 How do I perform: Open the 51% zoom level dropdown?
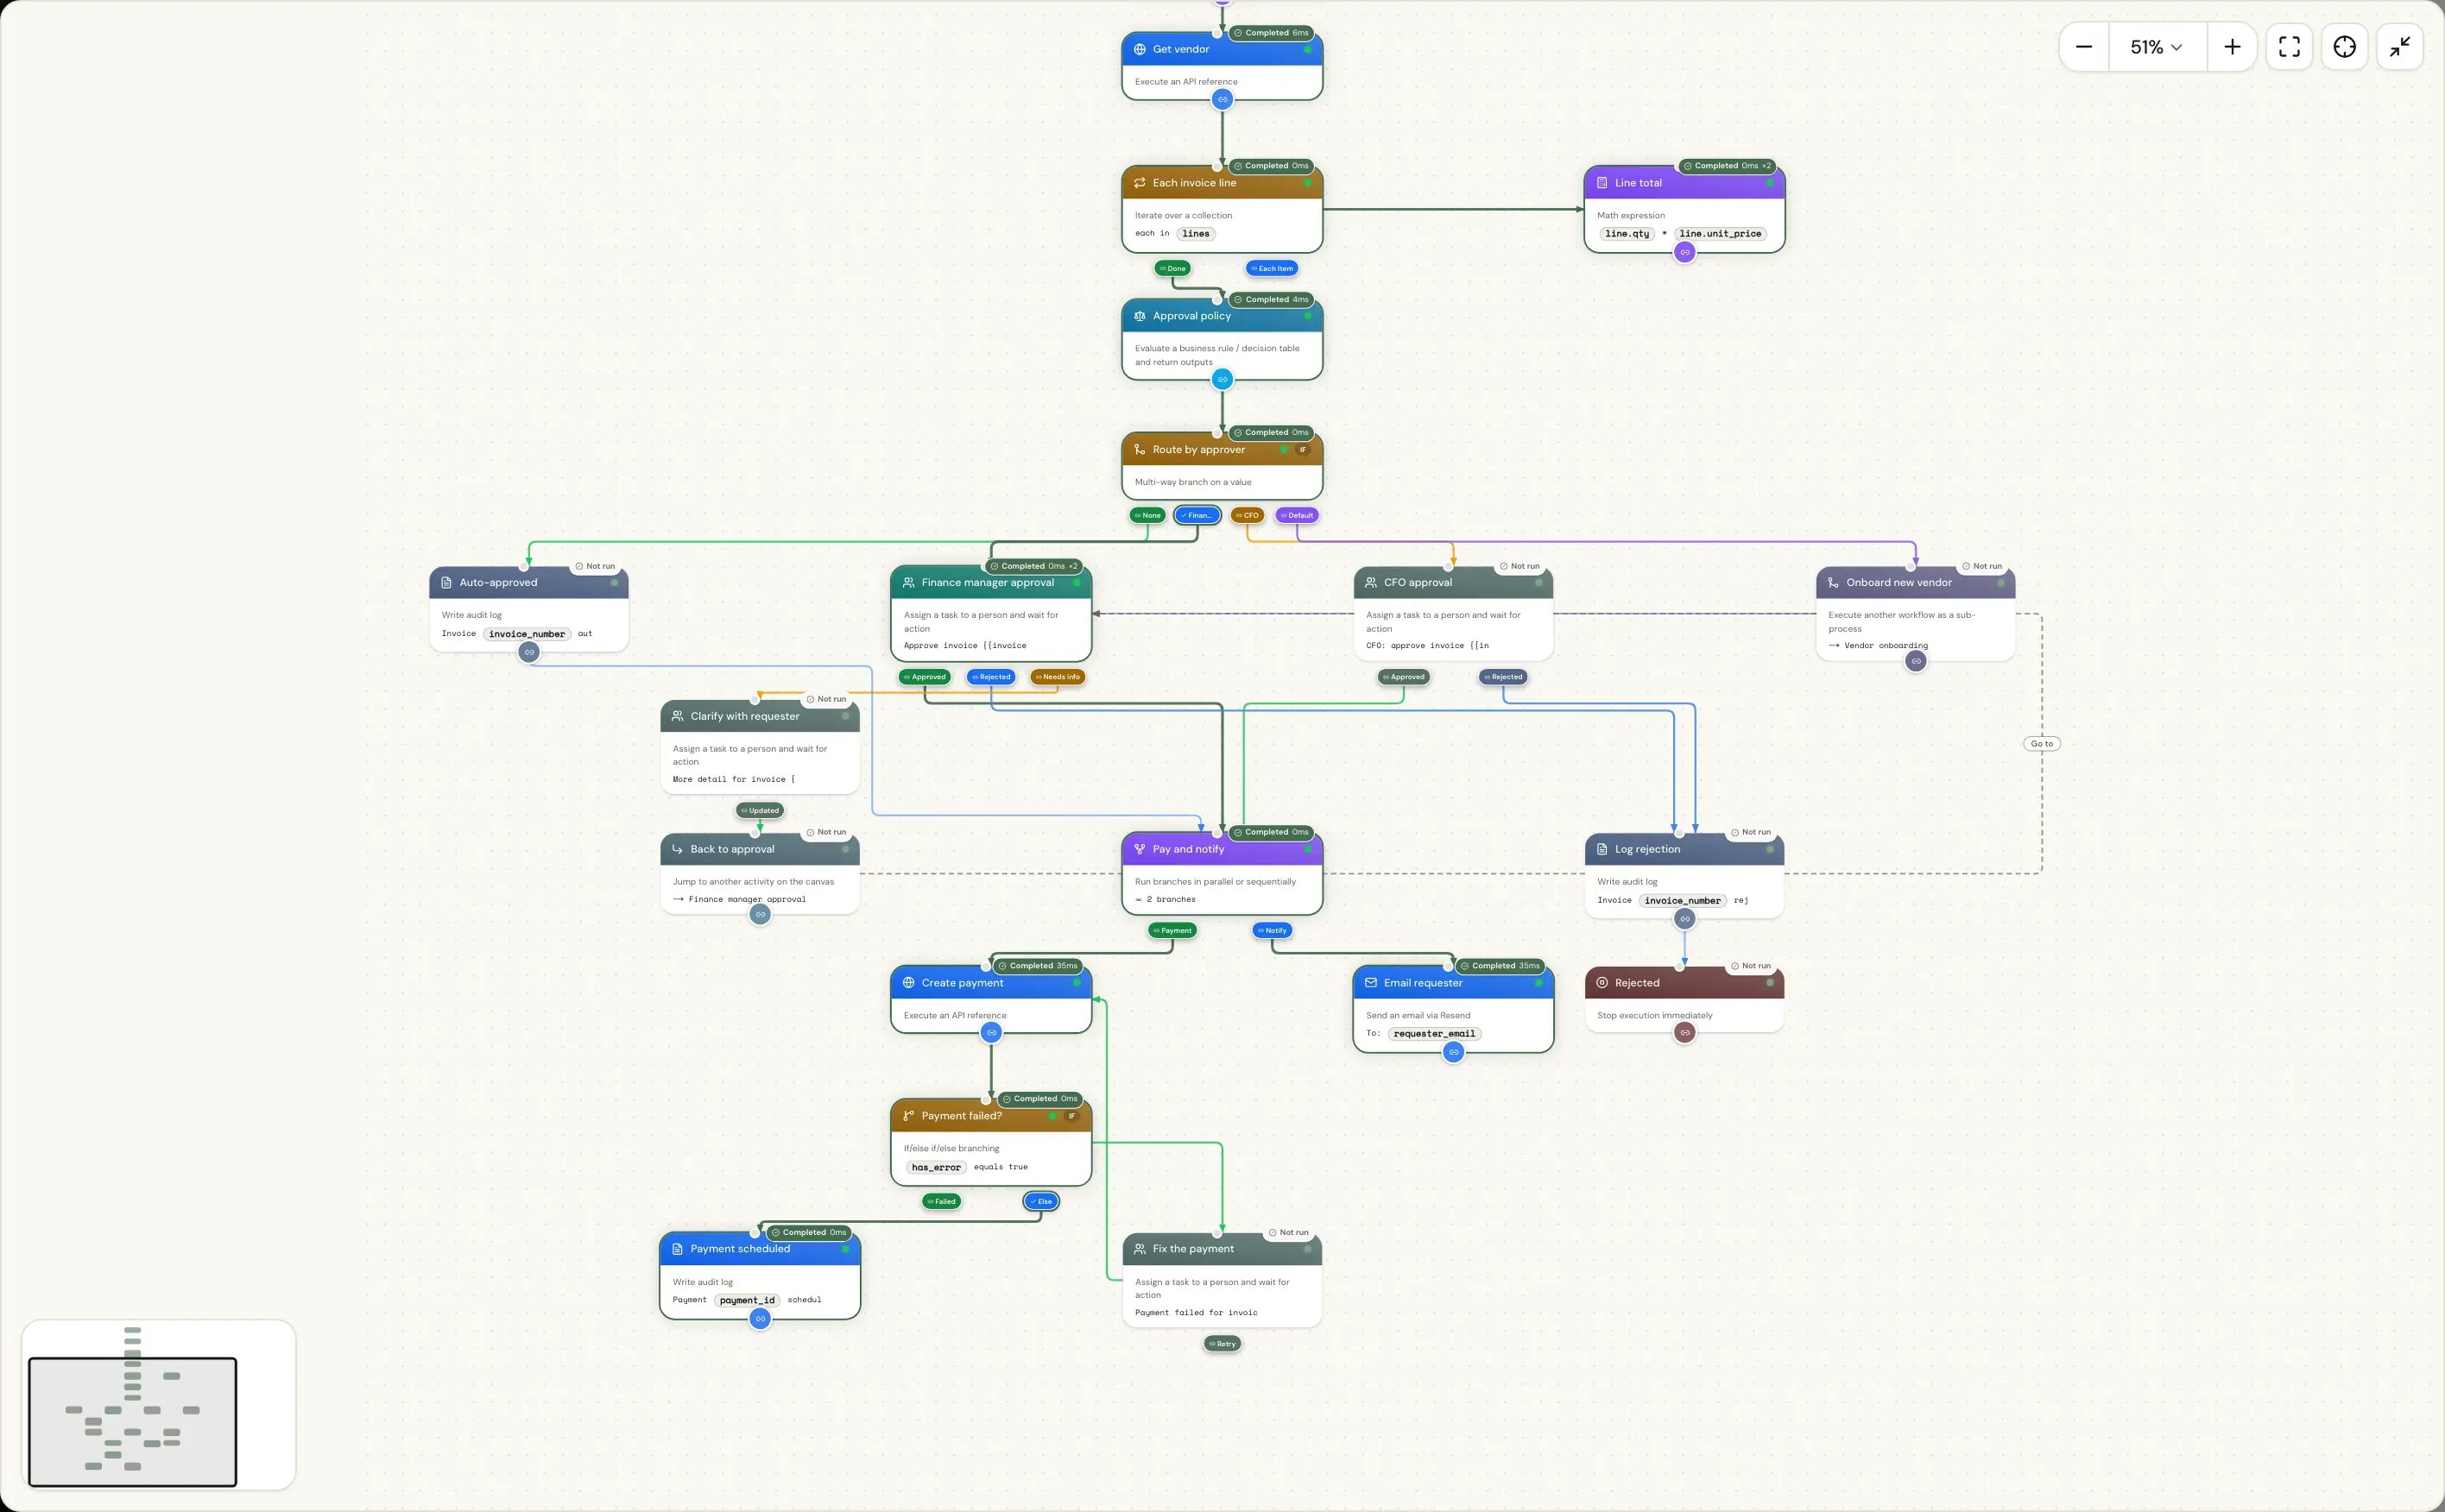coord(2157,47)
